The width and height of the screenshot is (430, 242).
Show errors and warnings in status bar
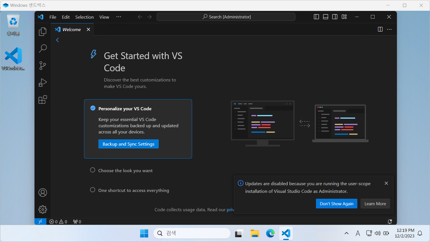[x=58, y=222]
